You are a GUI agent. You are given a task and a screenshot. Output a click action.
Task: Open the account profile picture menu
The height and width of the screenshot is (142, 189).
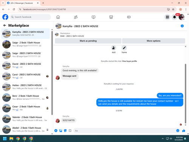181,17
